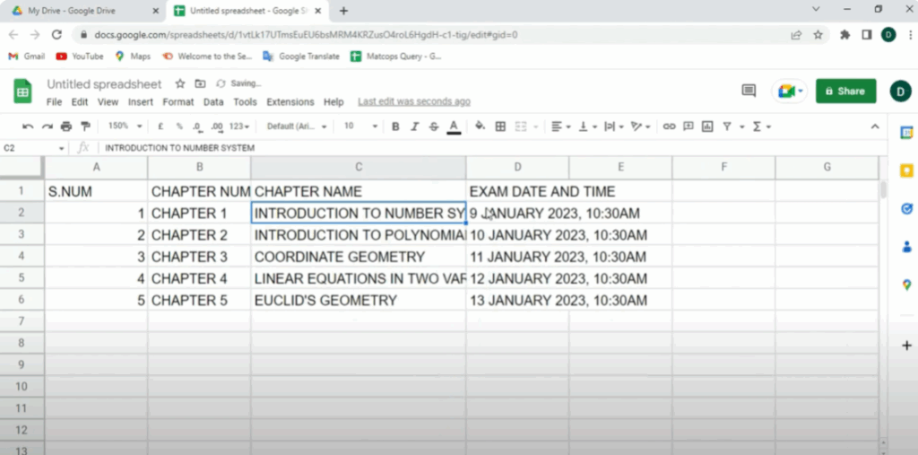Select the paint format tool
918x455 pixels.
(85, 127)
